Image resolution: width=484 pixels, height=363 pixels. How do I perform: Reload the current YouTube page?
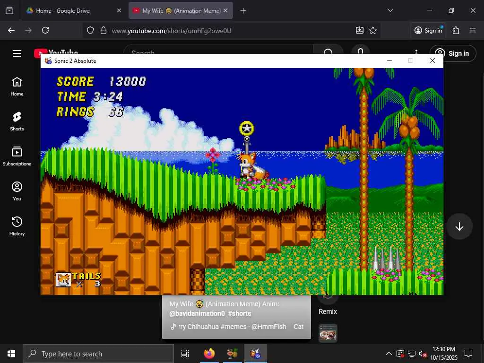click(45, 30)
